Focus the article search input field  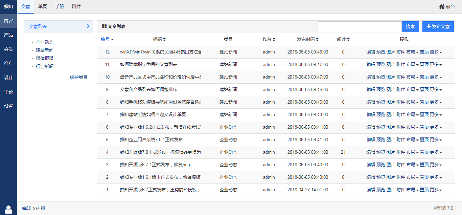(x=360, y=27)
